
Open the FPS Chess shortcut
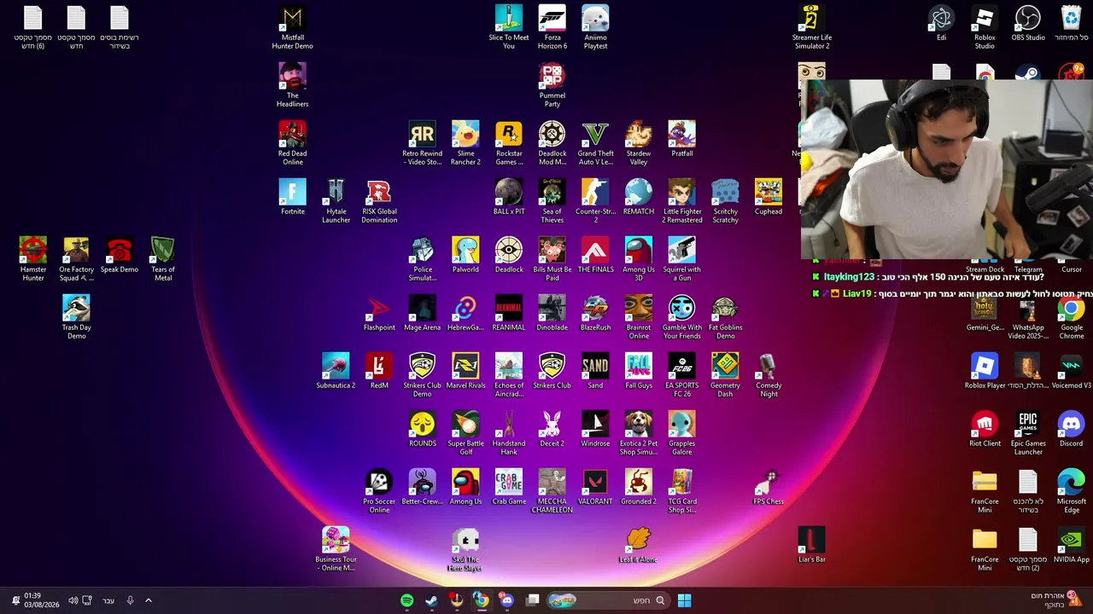point(768,487)
